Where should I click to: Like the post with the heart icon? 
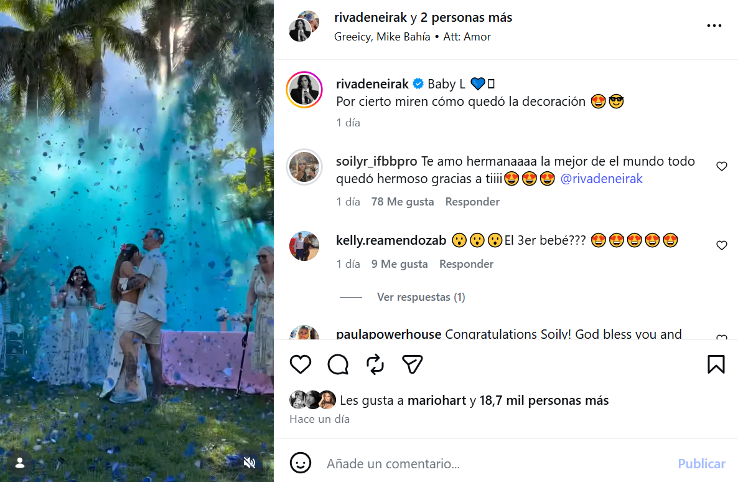301,365
